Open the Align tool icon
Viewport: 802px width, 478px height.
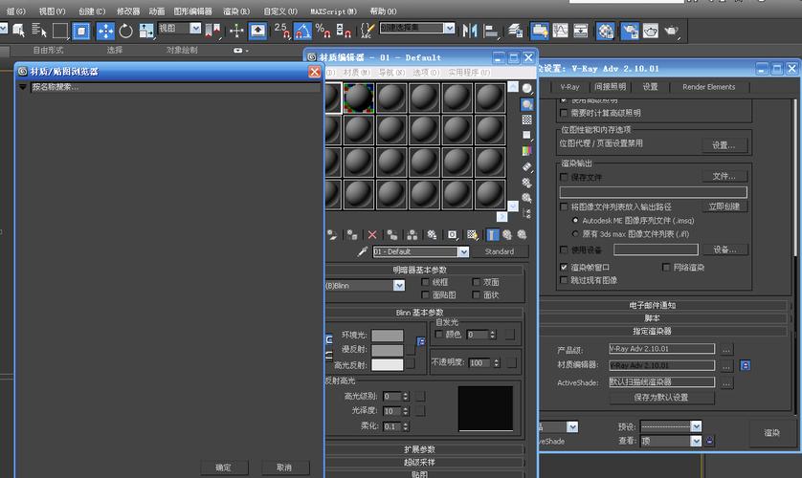point(491,32)
